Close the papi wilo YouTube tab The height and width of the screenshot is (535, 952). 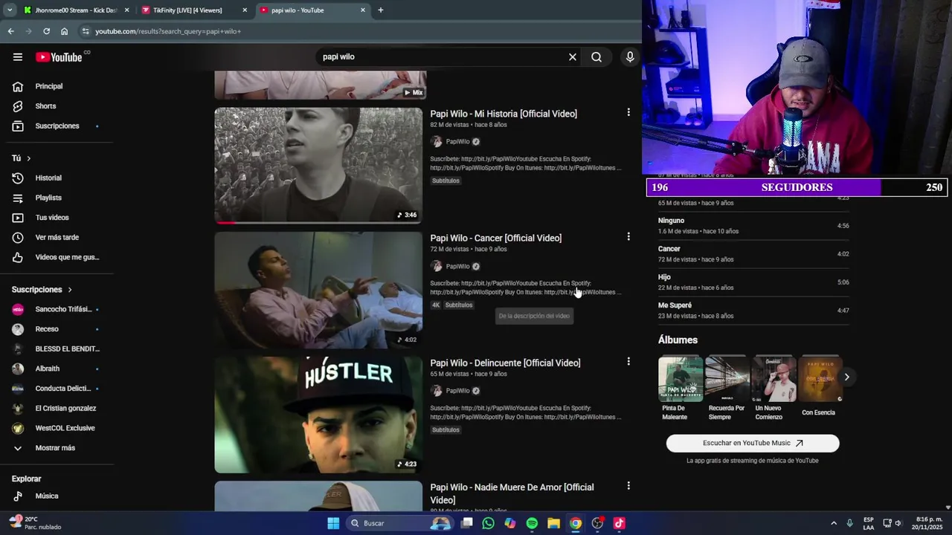(363, 10)
